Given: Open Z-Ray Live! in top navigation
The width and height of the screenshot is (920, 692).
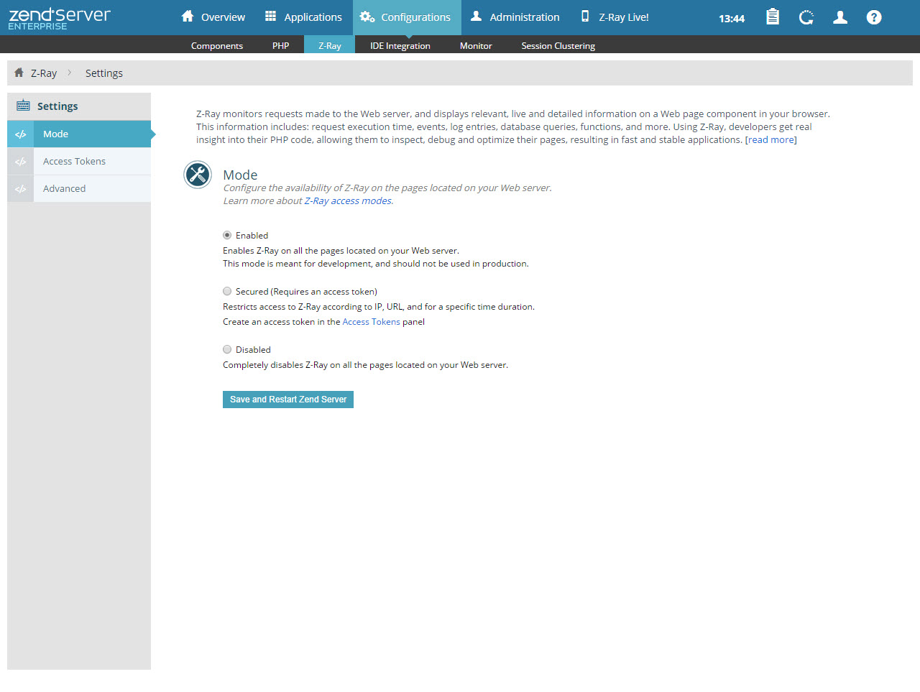Looking at the screenshot, I should (615, 17).
